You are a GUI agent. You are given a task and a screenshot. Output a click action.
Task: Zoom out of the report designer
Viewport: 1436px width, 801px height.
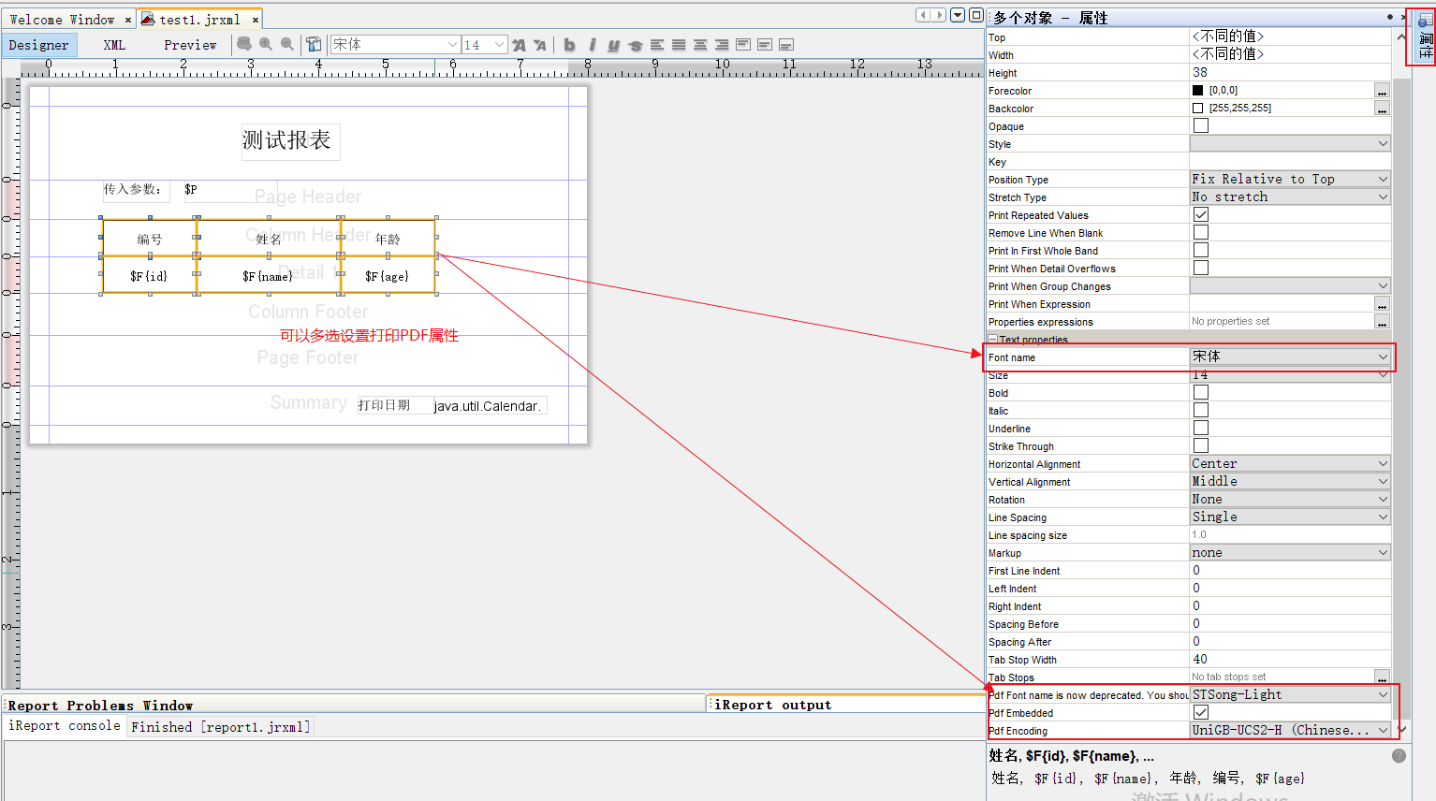(x=287, y=44)
